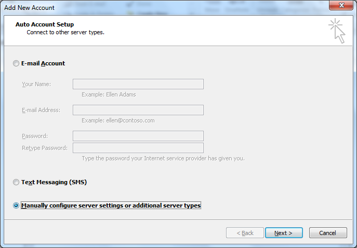The height and width of the screenshot is (248, 357).
Task: Click the 'E-mail Address:' label
Action: click(x=41, y=110)
